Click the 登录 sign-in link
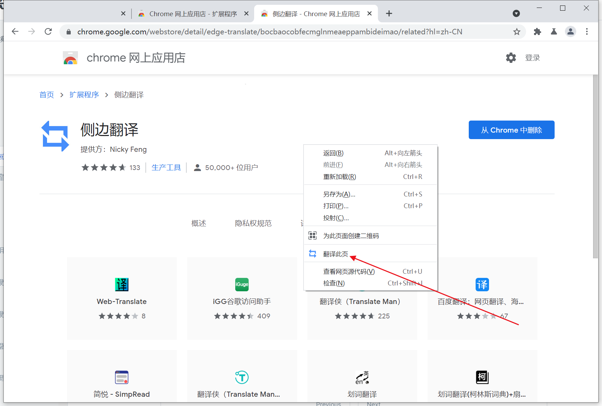Screen dimensions: 602x406 pos(532,58)
